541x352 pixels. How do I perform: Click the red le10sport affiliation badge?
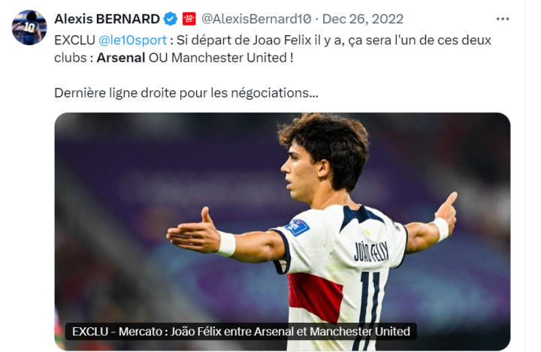pos(189,19)
